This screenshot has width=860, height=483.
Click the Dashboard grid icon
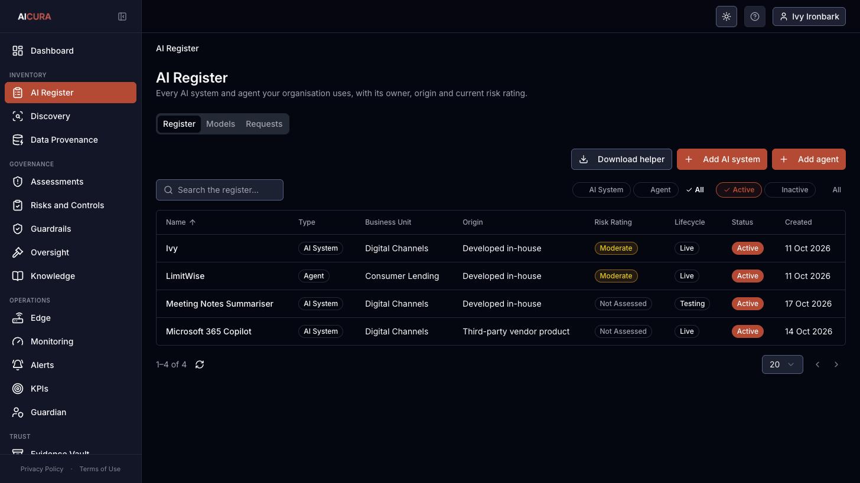(18, 51)
